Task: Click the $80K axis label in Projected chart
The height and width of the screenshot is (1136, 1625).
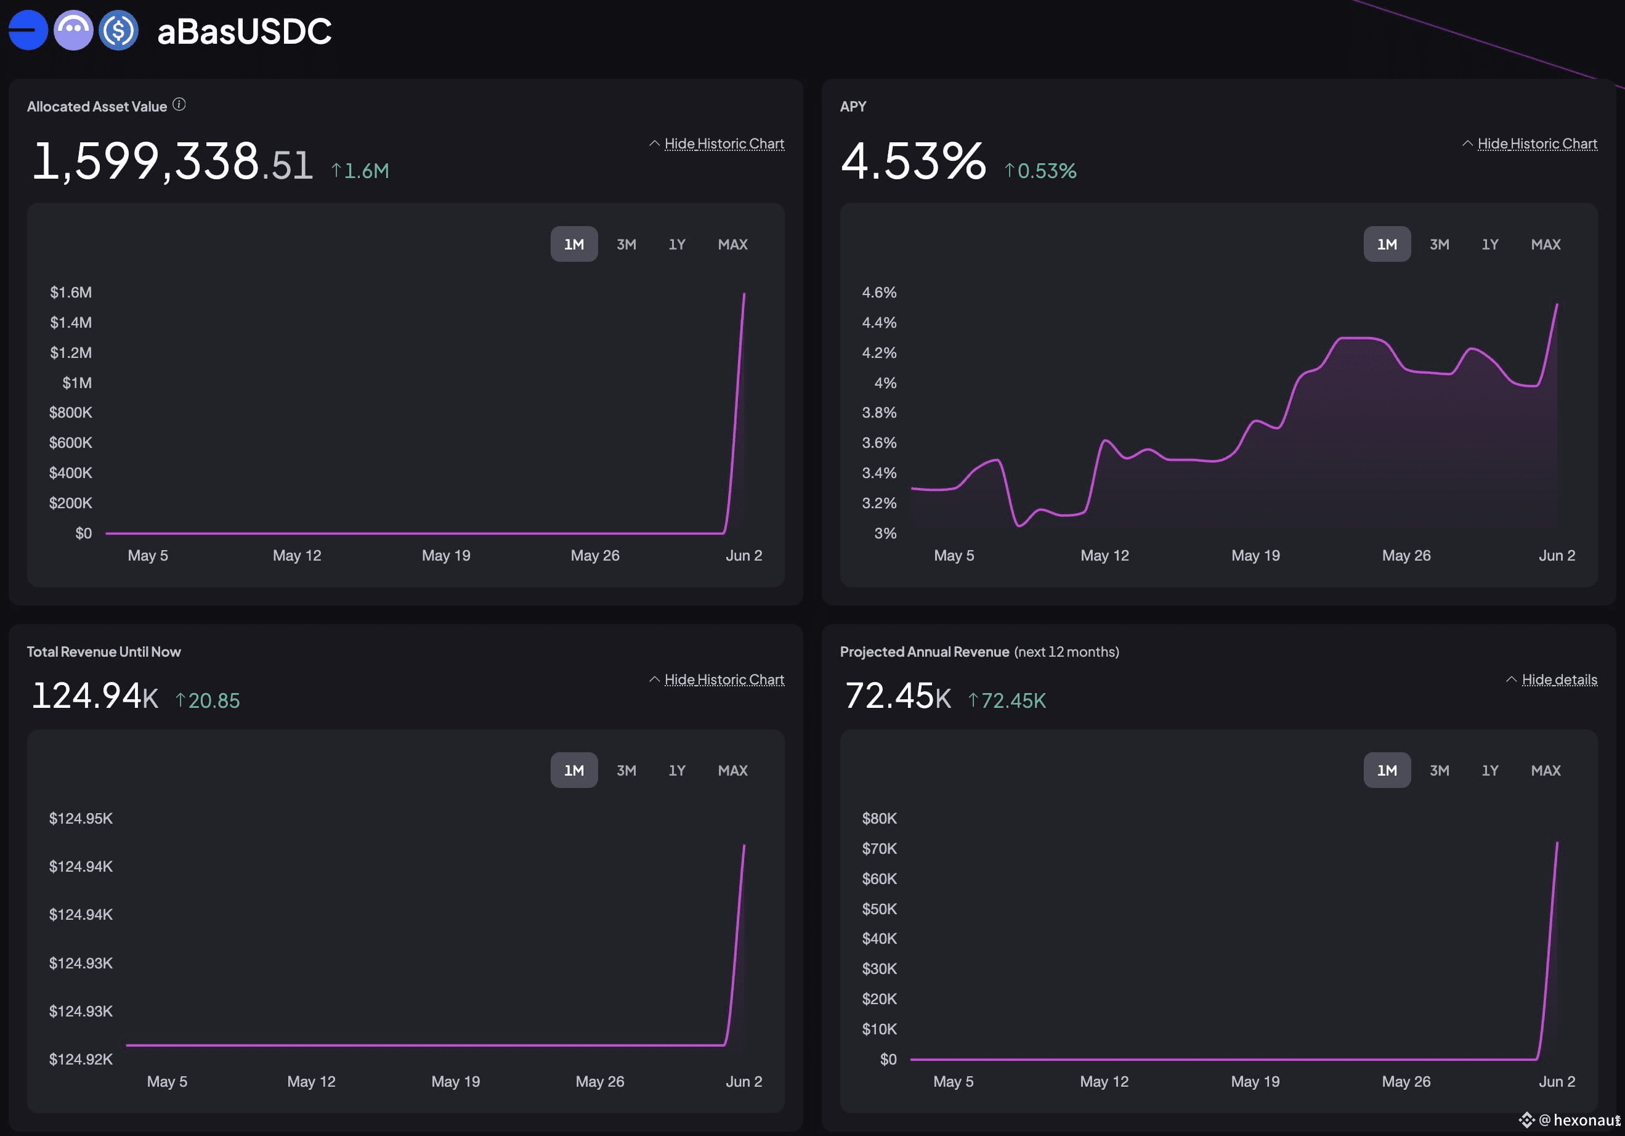Action: pos(879,818)
